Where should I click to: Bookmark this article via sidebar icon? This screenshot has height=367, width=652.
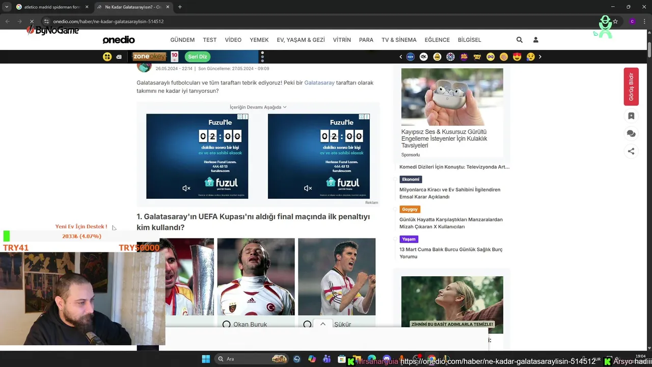(631, 116)
